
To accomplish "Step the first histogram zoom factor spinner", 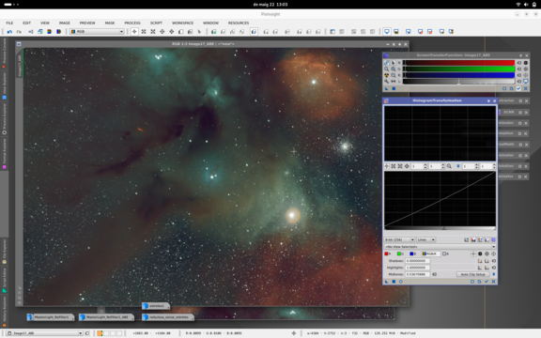I will (425, 166).
